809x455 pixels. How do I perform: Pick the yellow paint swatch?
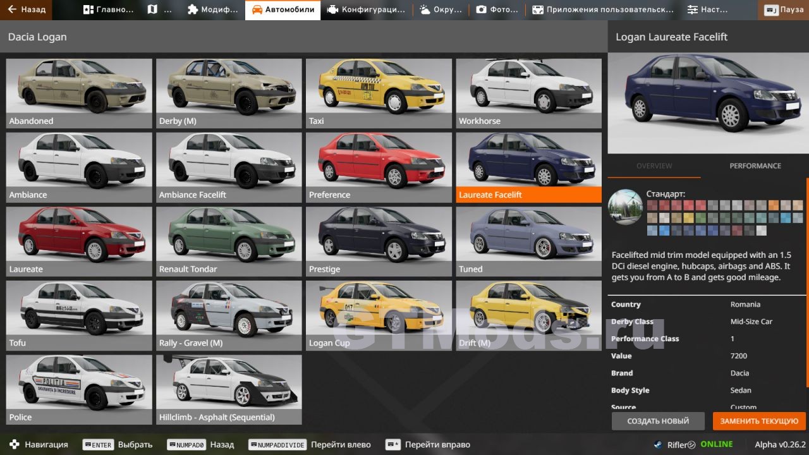[689, 218]
